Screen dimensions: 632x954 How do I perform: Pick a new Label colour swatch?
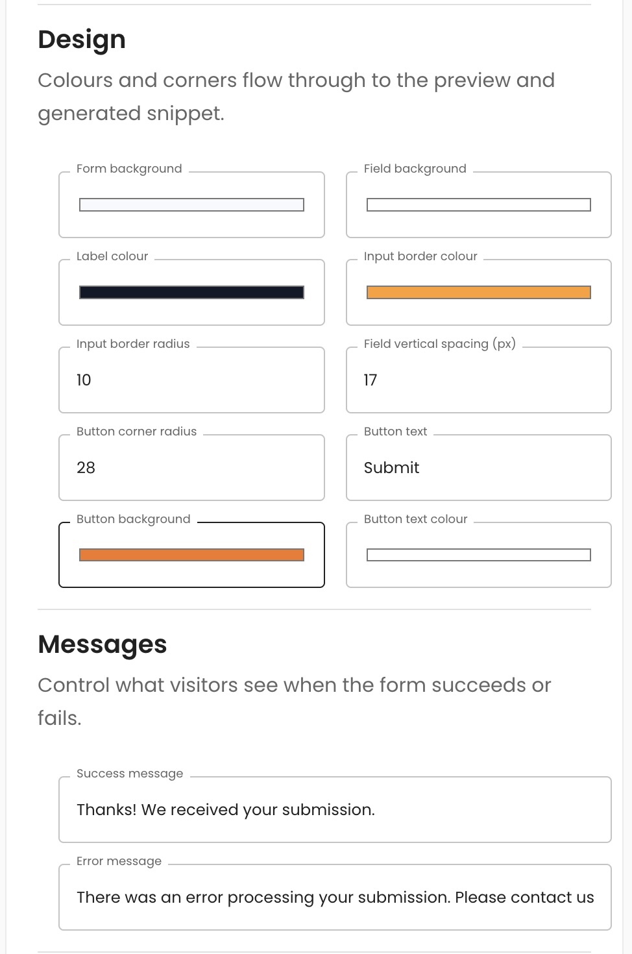[x=191, y=293]
